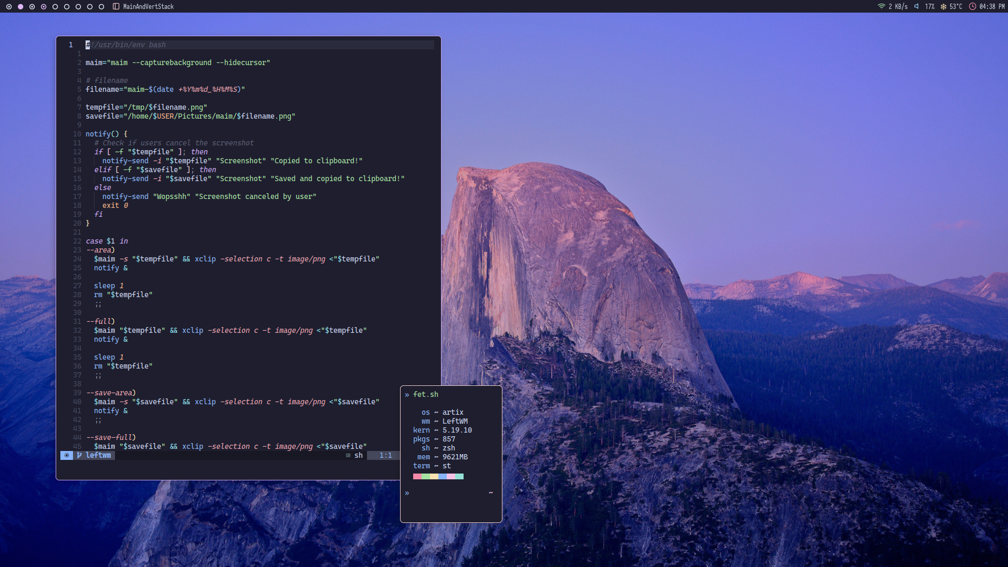This screenshot has width=1008, height=567.
Task: Click the 04:38 PM time display
Action: pos(992,7)
